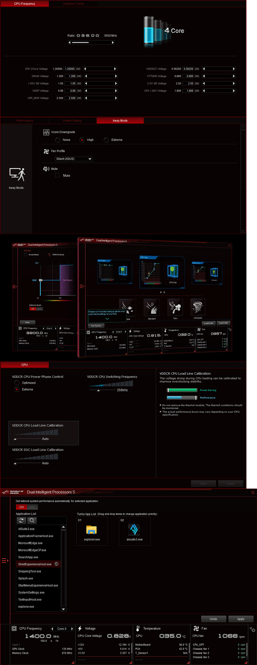Click the Fan icon showing 1066 rpm
Screen dimensions: 257x665
tap(196, 628)
